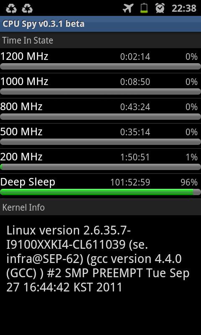Tap the 22:38 clock in status bar

pos(184,8)
